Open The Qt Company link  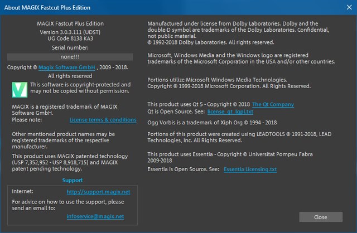coord(273,104)
